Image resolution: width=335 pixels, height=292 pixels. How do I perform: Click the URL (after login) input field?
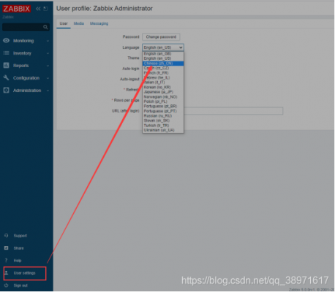pos(233,111)
